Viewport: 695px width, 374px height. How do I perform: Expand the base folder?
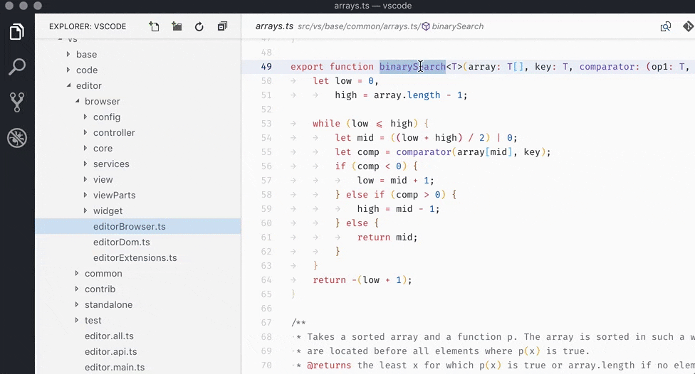[86, 54]
